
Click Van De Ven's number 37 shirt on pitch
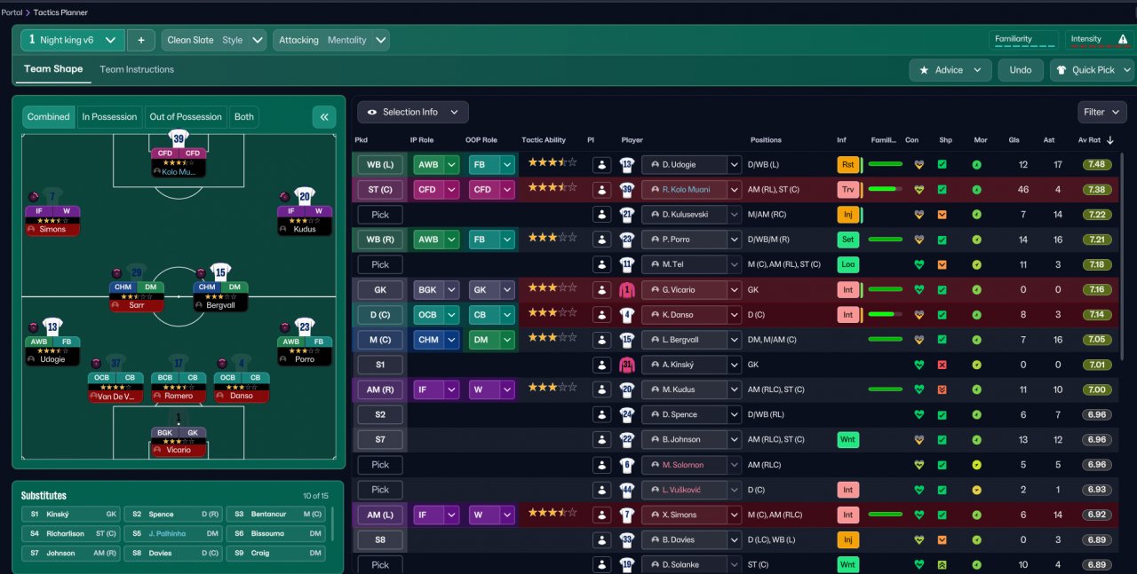[x=116, y=362]
